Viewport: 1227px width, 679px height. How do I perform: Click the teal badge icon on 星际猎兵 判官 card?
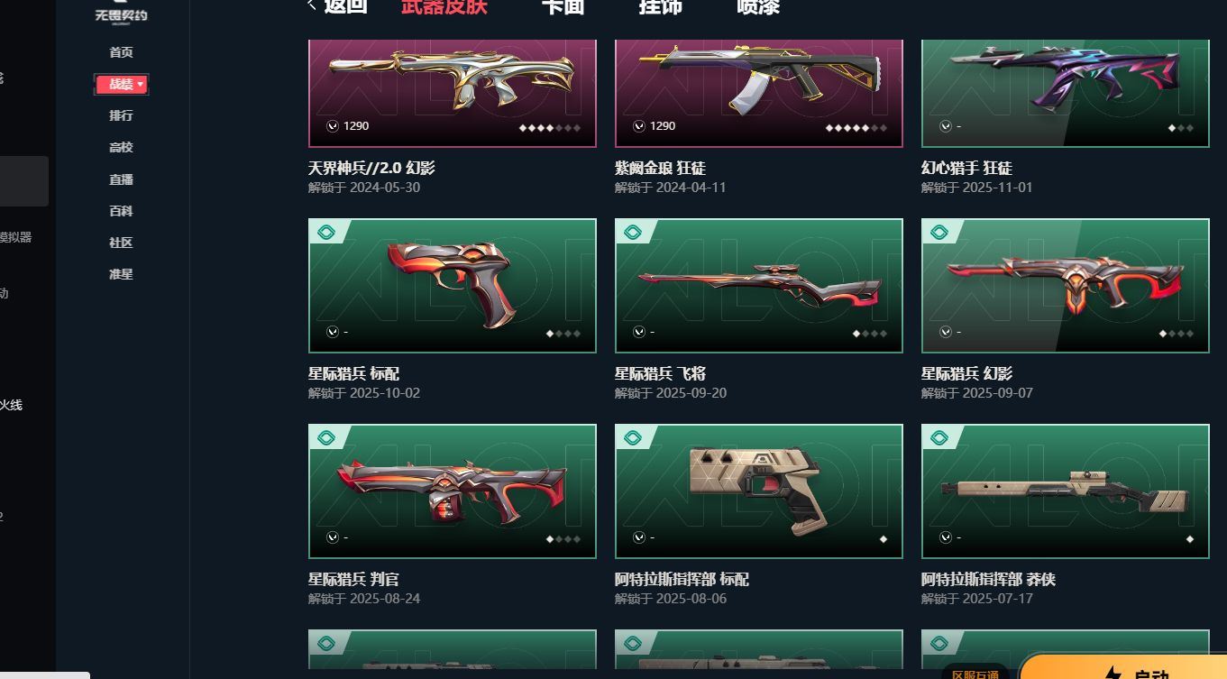click(326, 438)
